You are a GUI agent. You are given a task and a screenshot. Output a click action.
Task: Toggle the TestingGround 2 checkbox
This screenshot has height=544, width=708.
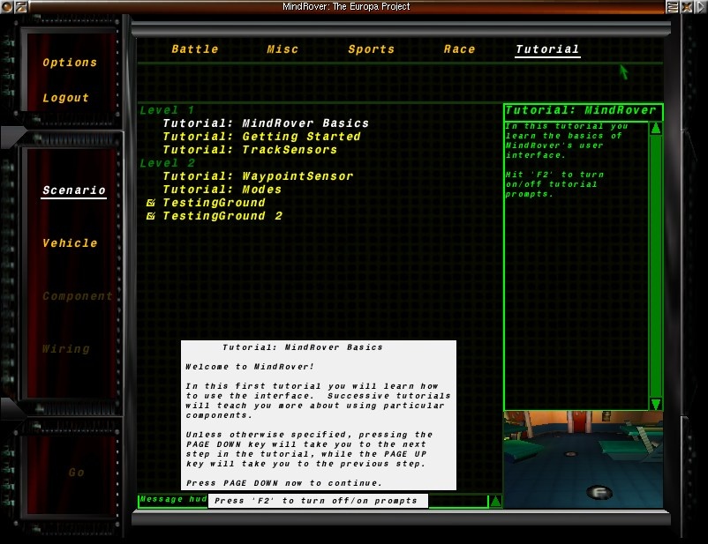coord(151,216)
